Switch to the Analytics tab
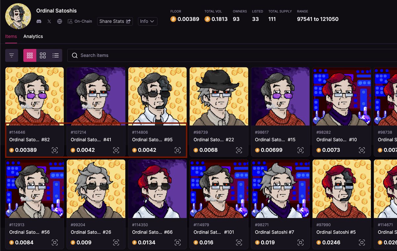This screenshot has width=397, height=251. 33,36
